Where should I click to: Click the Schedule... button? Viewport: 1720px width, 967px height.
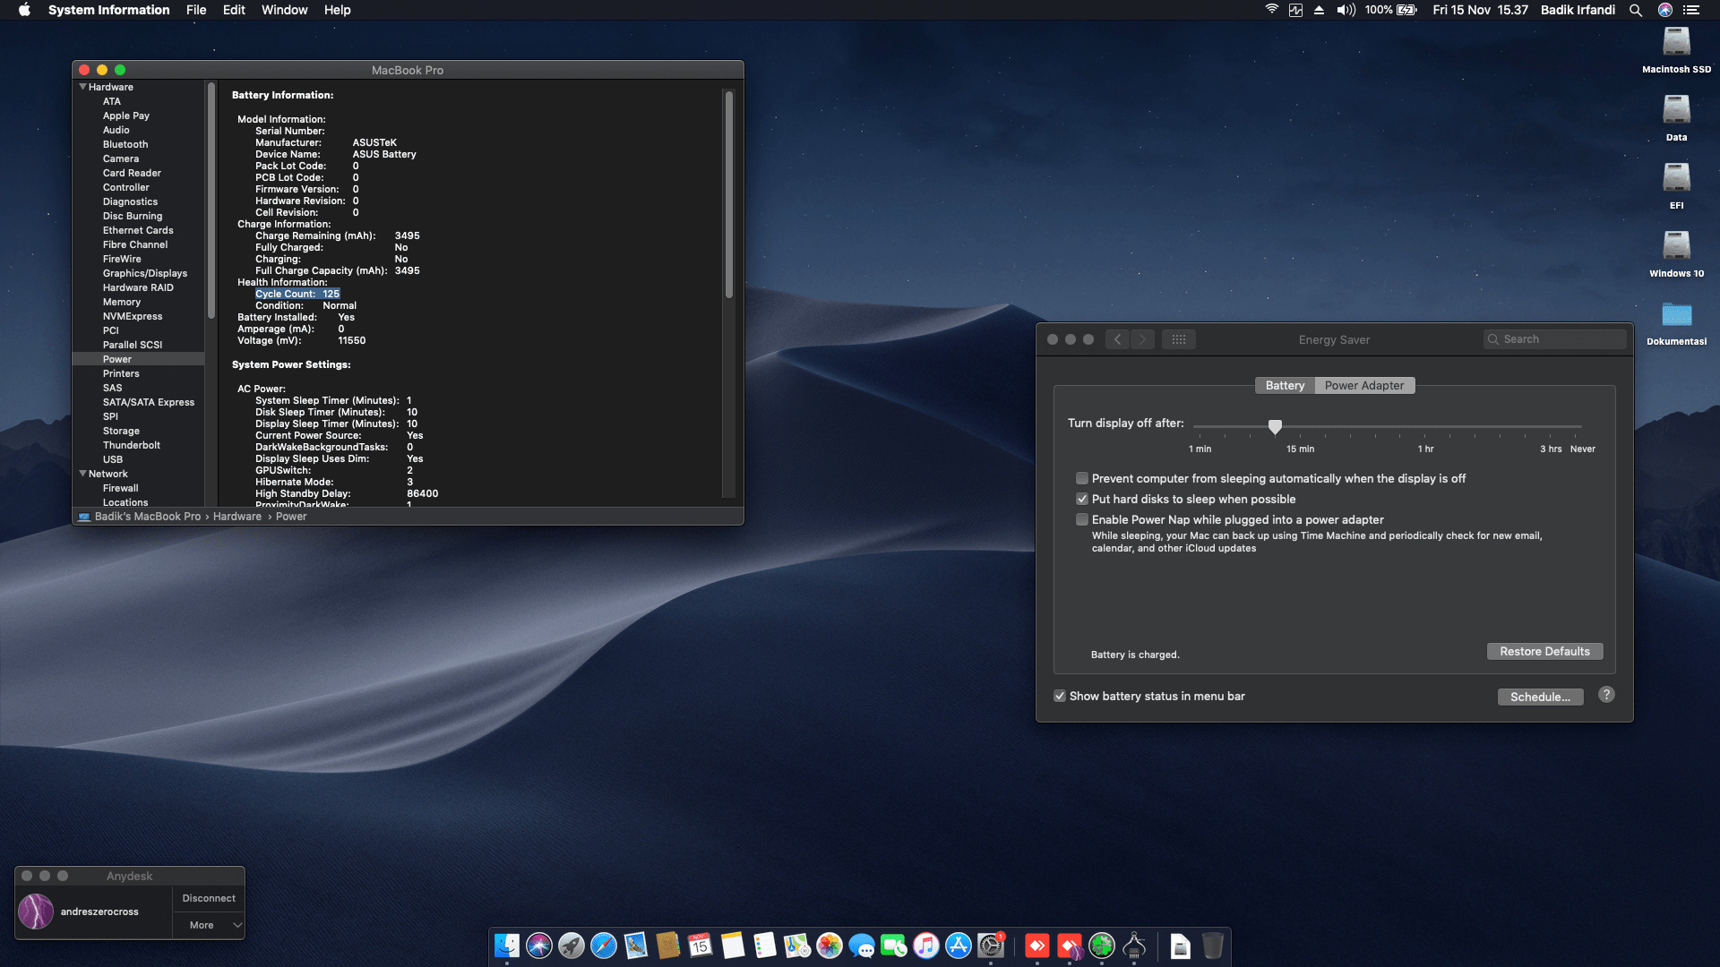click(x=1540, y=697)
